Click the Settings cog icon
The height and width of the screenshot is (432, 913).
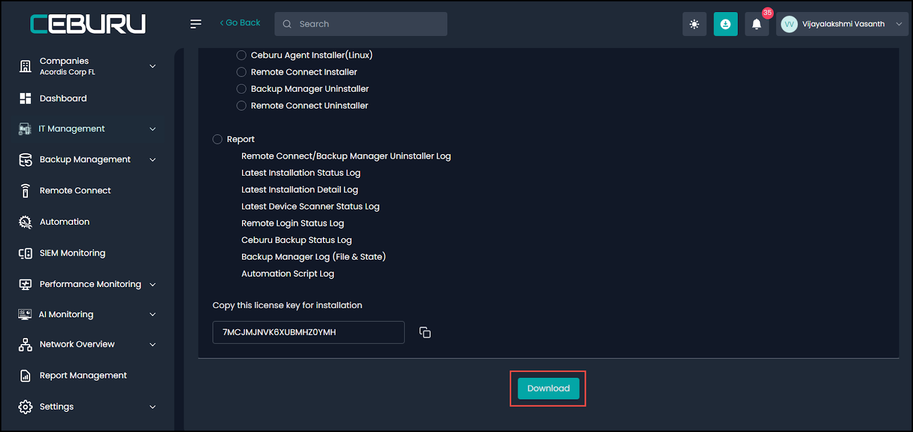click(x=25, y=407)
